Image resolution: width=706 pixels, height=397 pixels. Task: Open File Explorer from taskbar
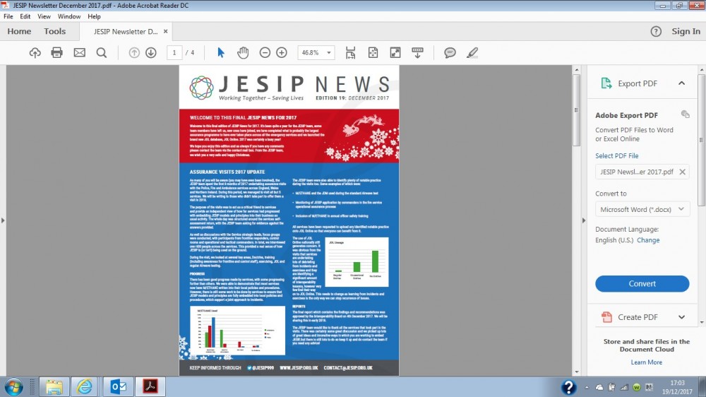(x=54, y=386)
